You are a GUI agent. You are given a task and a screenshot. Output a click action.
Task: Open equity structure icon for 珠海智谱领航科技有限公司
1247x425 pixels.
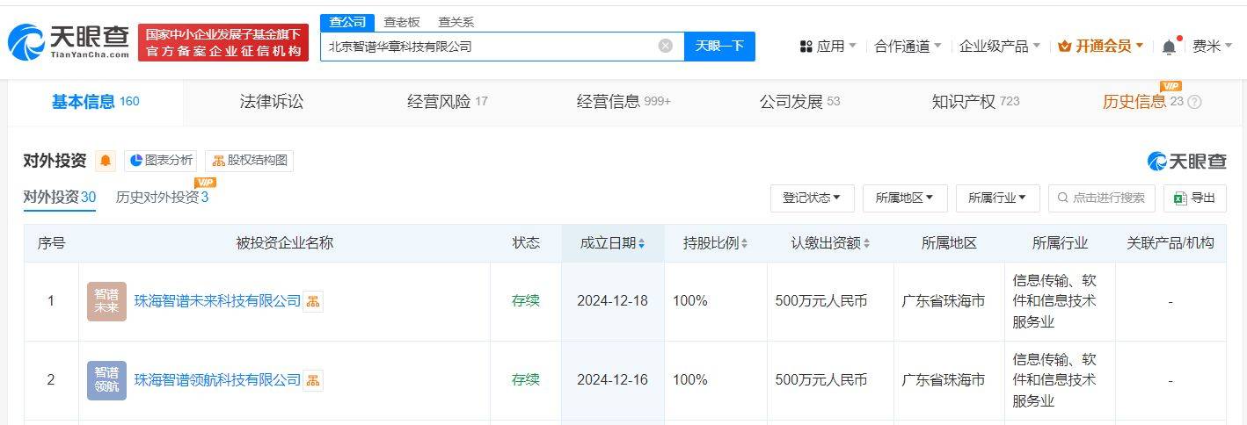(313, 380)
